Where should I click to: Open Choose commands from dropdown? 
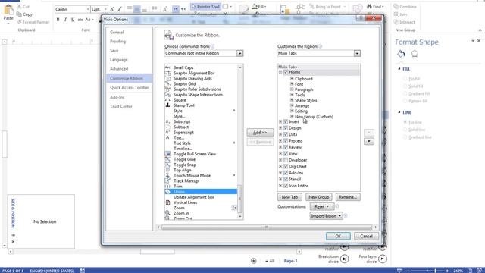239,53
